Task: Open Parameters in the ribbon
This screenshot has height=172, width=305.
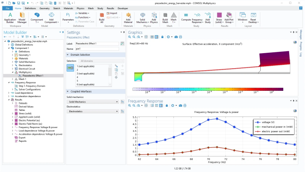Action: click(68, 18)
